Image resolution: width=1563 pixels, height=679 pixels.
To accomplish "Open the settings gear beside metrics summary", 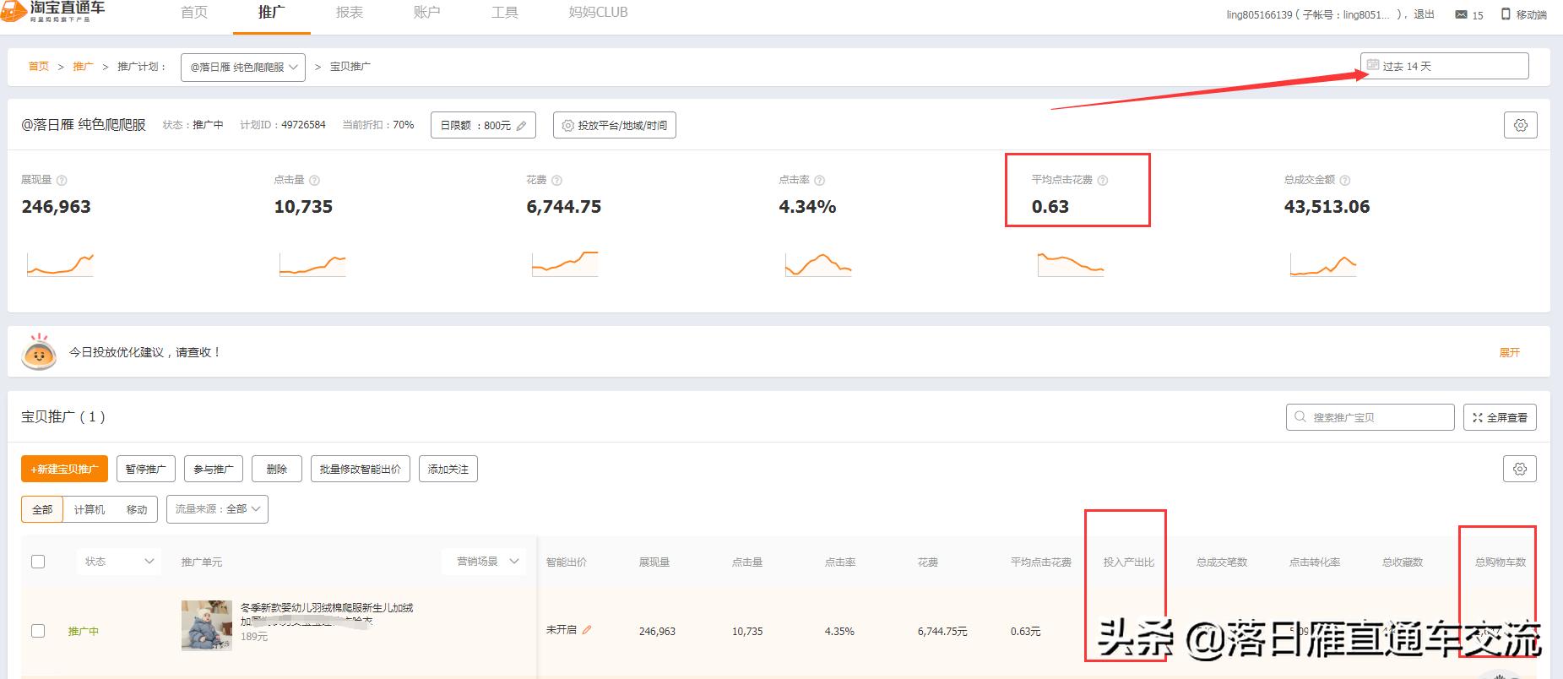I will [1521, 125].
